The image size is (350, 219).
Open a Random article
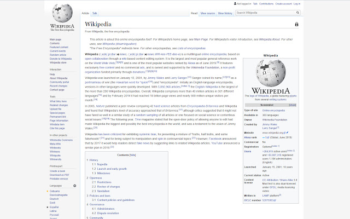point(58,55)
